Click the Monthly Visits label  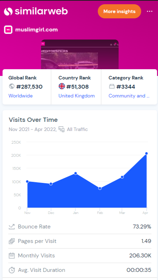[36, 256]
